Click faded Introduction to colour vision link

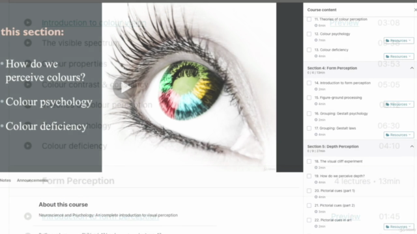94,23
